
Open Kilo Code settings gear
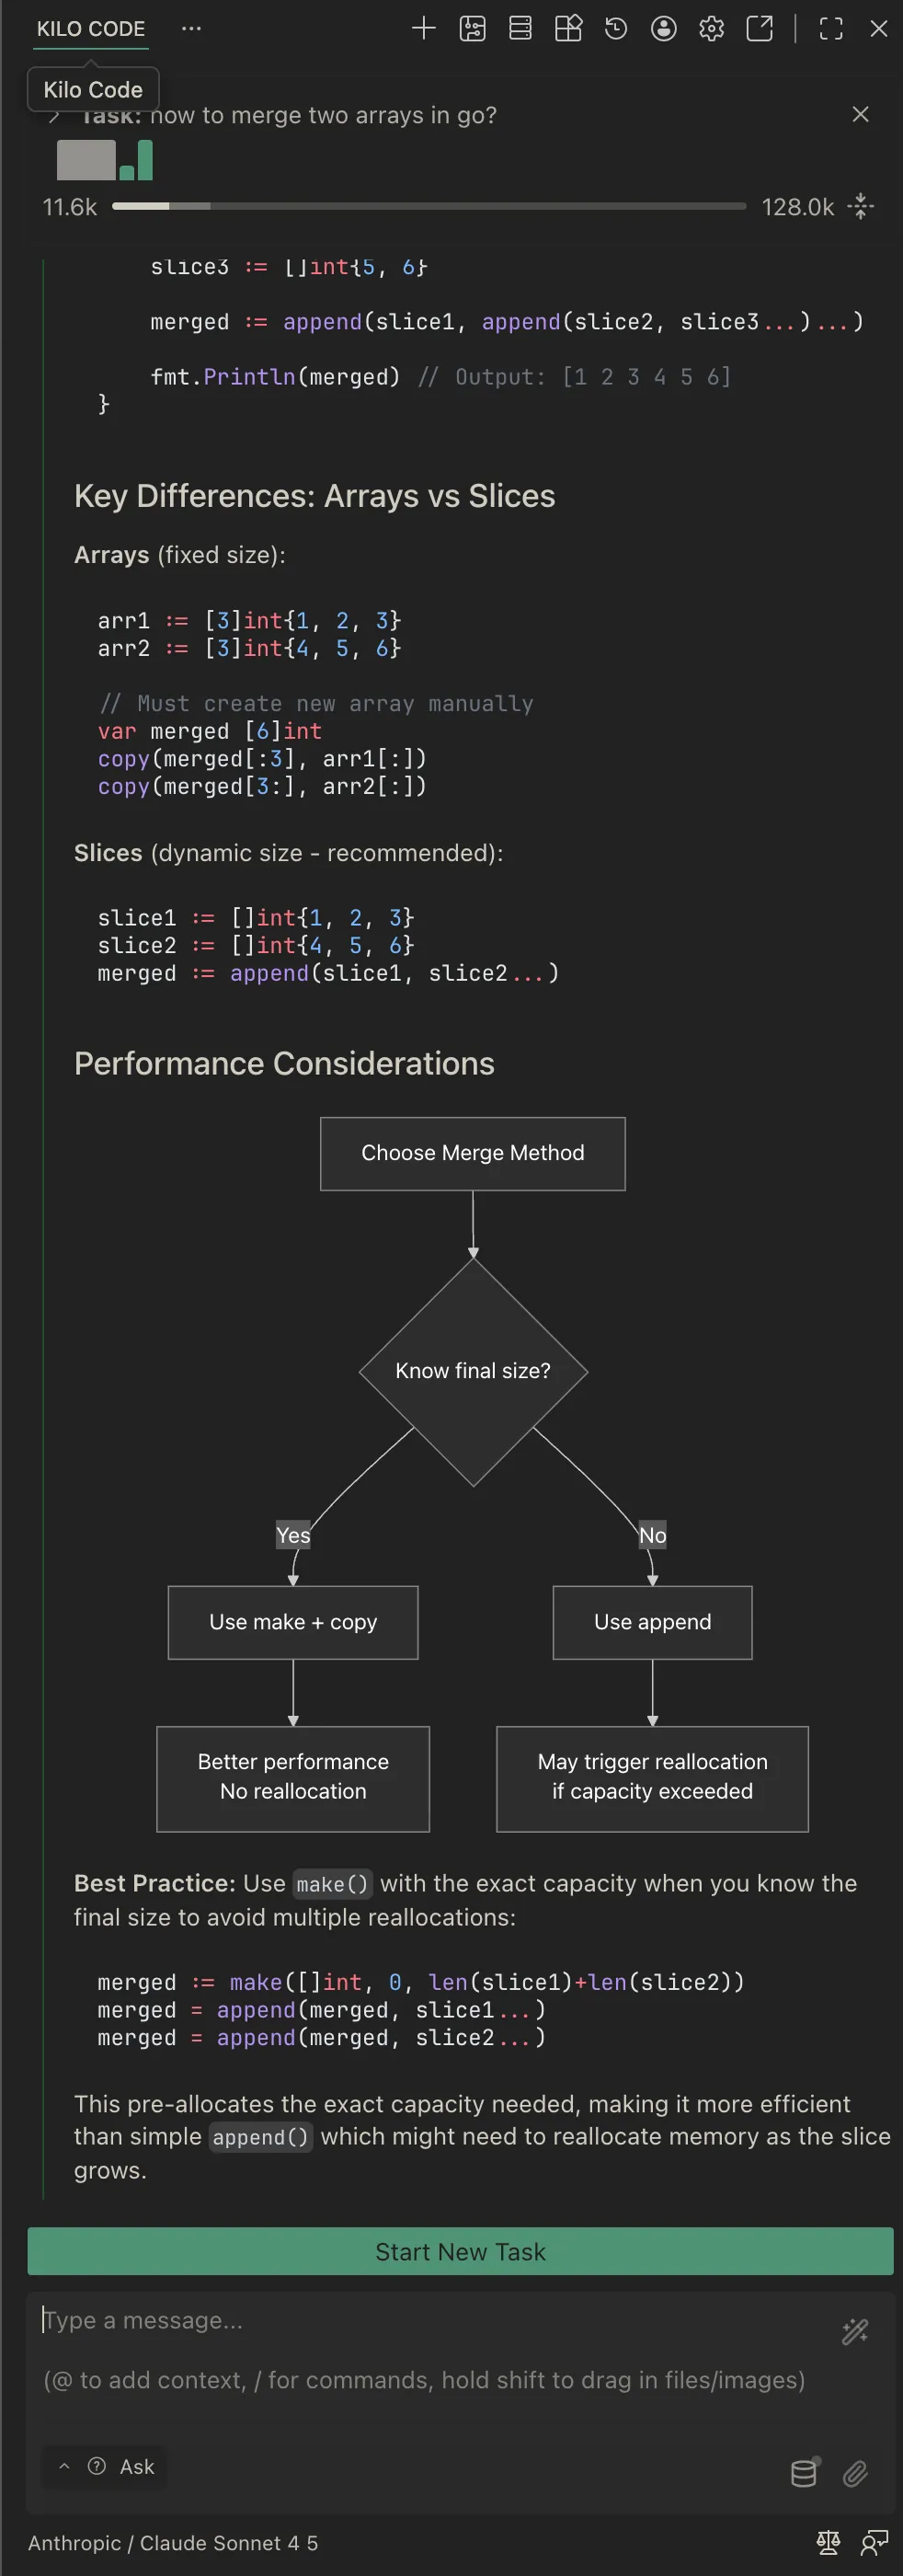[x=712, y=29]
